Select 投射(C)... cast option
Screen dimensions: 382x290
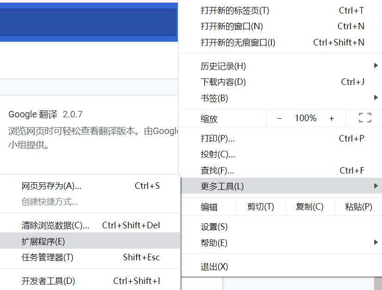pos(218,155)
